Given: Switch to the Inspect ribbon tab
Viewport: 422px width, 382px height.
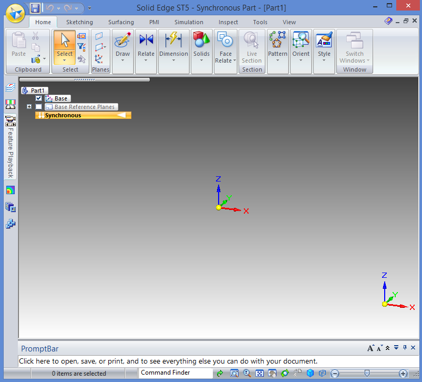Looking at the screenshot, I should [x=228, y=22].
